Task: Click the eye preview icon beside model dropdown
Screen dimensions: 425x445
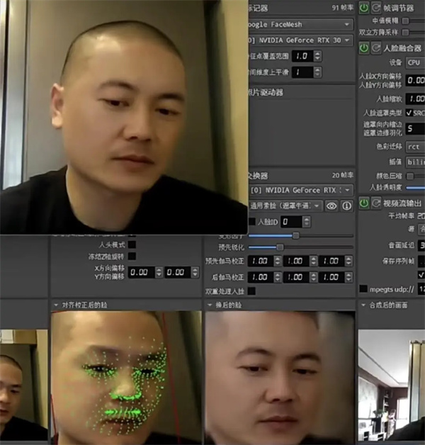Action: pyautogui.click(x=331, y=205)
